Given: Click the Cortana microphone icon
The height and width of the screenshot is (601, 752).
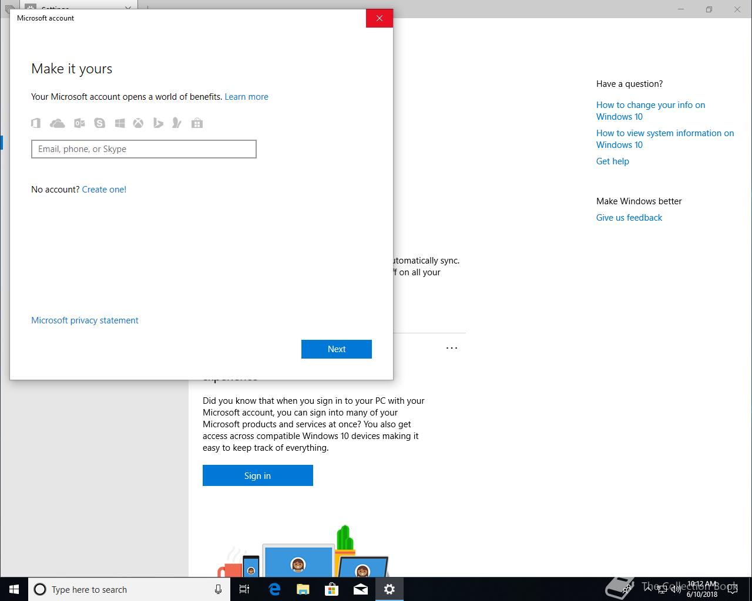Looking at the screenshot, I should [x=218, y=589].
